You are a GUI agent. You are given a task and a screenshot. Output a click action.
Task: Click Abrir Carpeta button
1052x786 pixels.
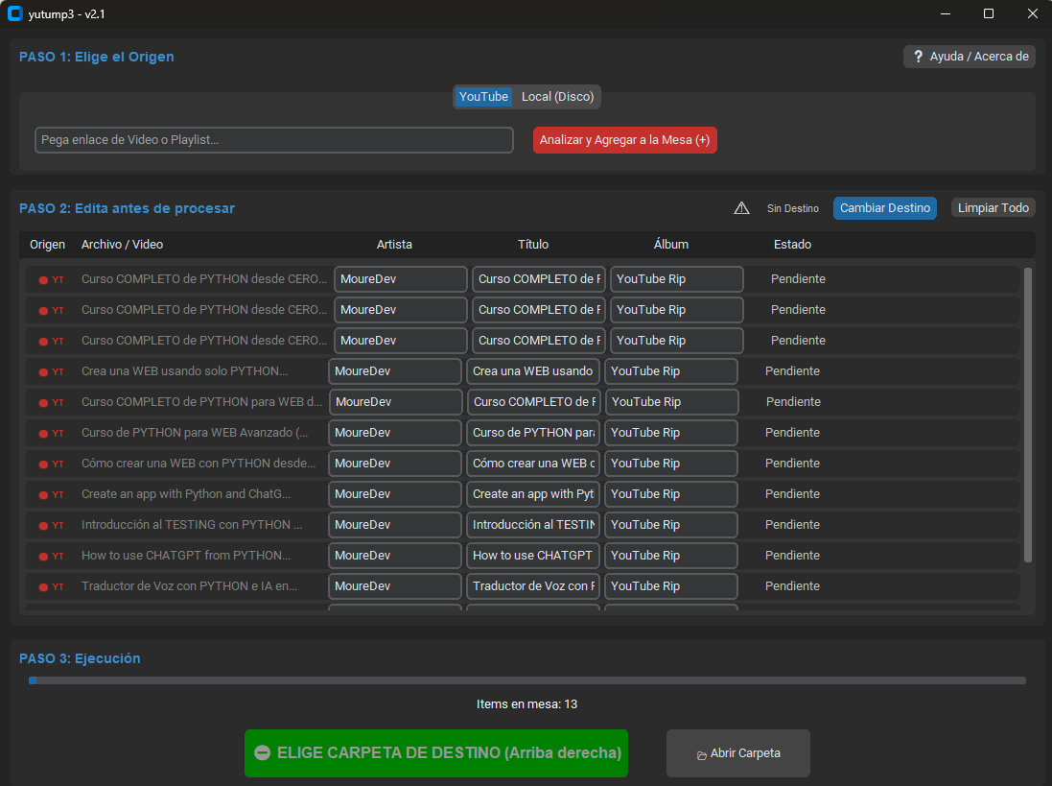tap(737, 753)
